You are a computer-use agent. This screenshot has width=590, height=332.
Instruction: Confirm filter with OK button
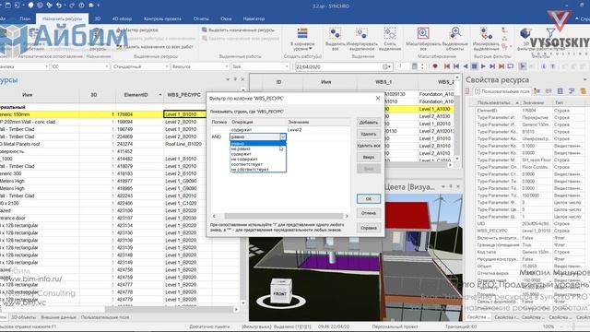point(369,199)
